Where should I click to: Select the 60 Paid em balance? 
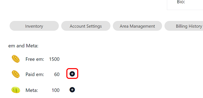tap(57, 74)
